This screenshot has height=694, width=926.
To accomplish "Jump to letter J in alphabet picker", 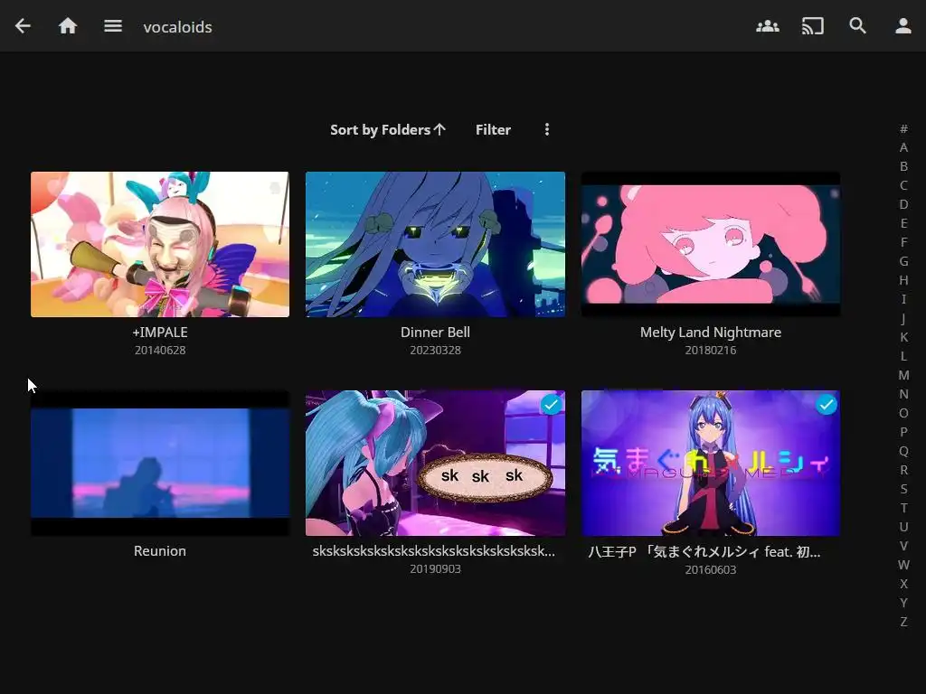I will click(x=903, y=318).
